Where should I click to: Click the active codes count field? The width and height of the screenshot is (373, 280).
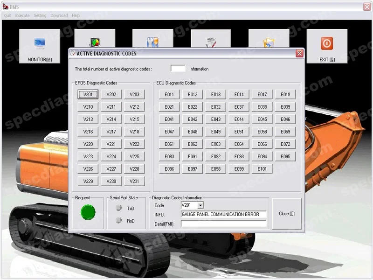tap(178, 68)
